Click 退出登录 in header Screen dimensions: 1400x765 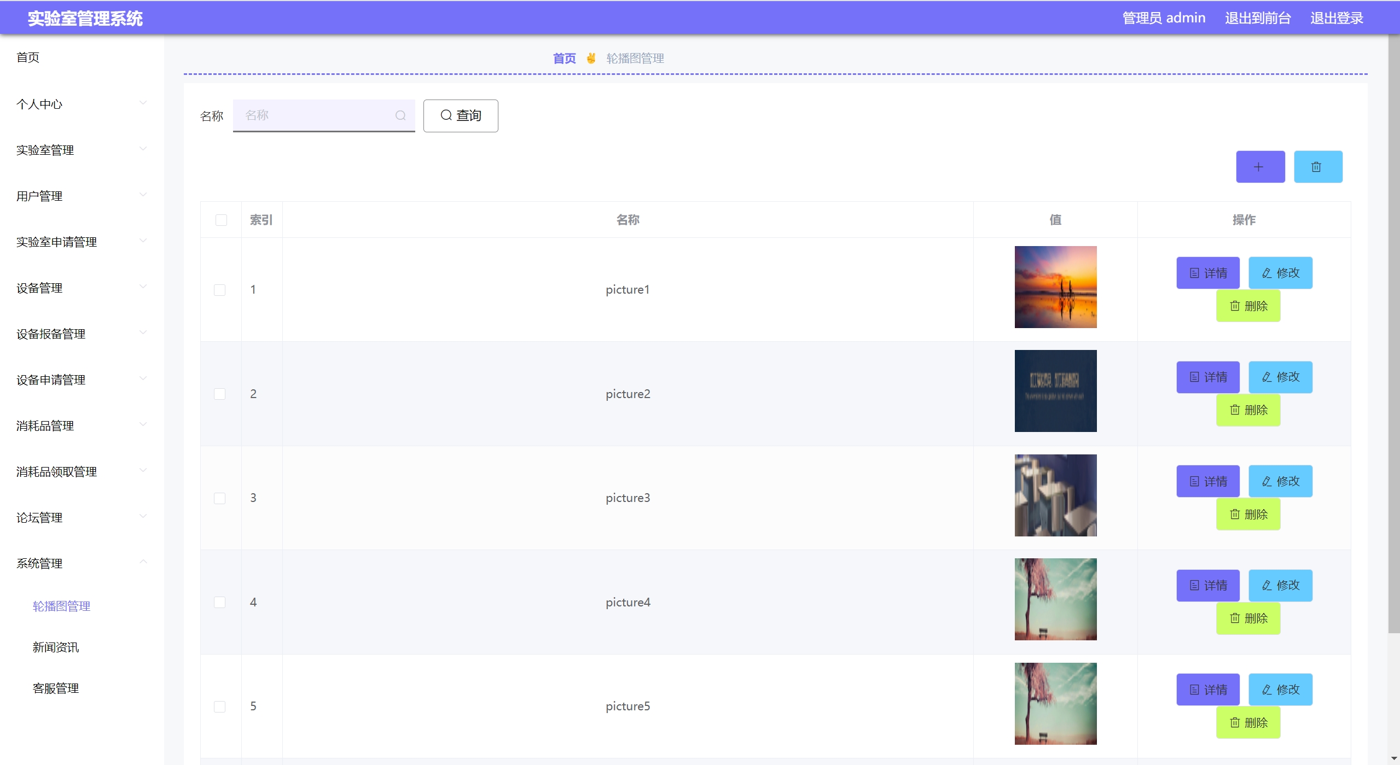tap(1336, 18)
